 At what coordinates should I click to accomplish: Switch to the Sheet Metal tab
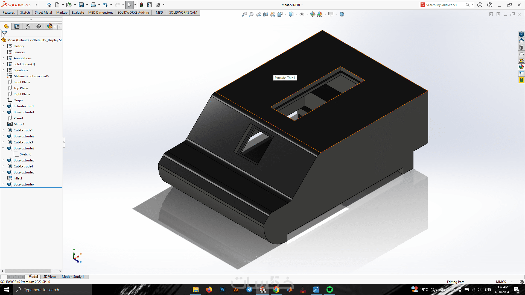pos(43,13)
